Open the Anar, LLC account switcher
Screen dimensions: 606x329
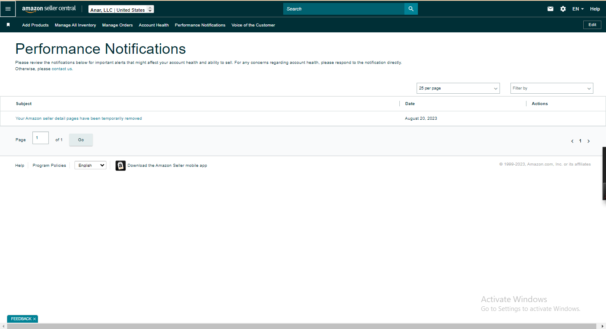(x=121, y=9)
